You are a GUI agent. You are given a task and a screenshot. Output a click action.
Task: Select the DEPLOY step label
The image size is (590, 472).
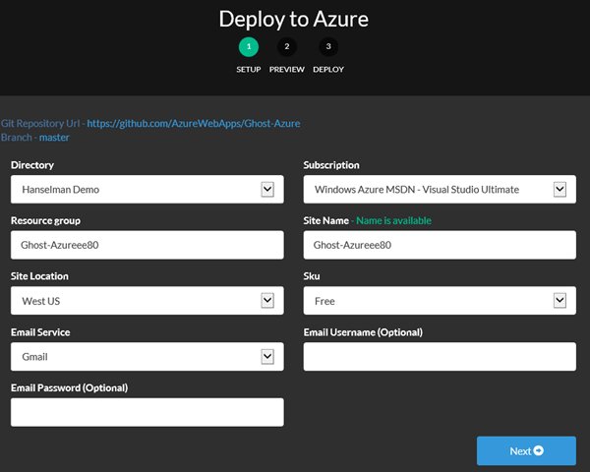click(x=328, y=70)
